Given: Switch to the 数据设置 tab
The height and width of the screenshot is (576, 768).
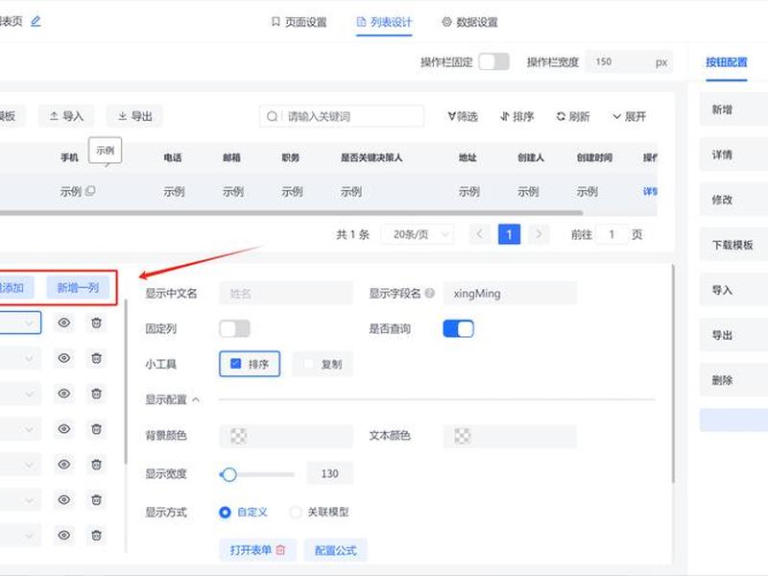Looking at the screenshot, I should coord(469,22).
